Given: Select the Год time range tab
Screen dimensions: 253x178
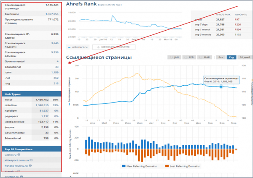Looking at the screenshot, I should point(231,58).
